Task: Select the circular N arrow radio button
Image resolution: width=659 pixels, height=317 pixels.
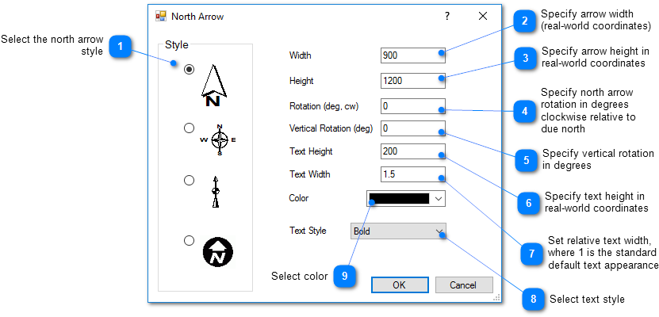Action: [x=189, y=240]
